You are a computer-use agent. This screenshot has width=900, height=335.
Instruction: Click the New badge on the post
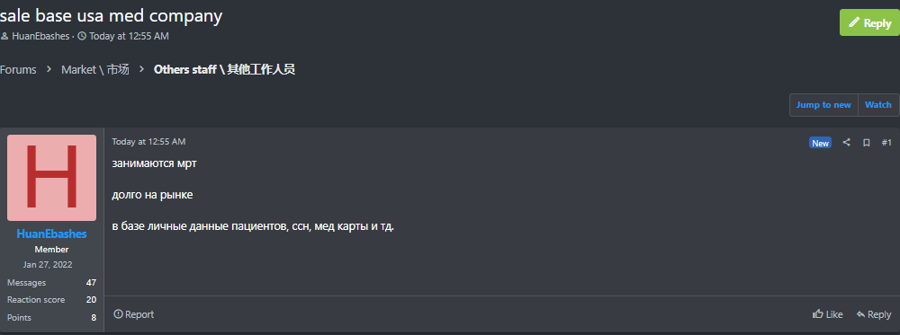coord(820,143)
